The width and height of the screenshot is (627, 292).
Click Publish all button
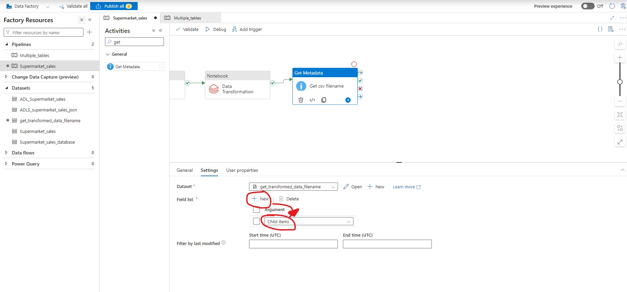[114, 6]
